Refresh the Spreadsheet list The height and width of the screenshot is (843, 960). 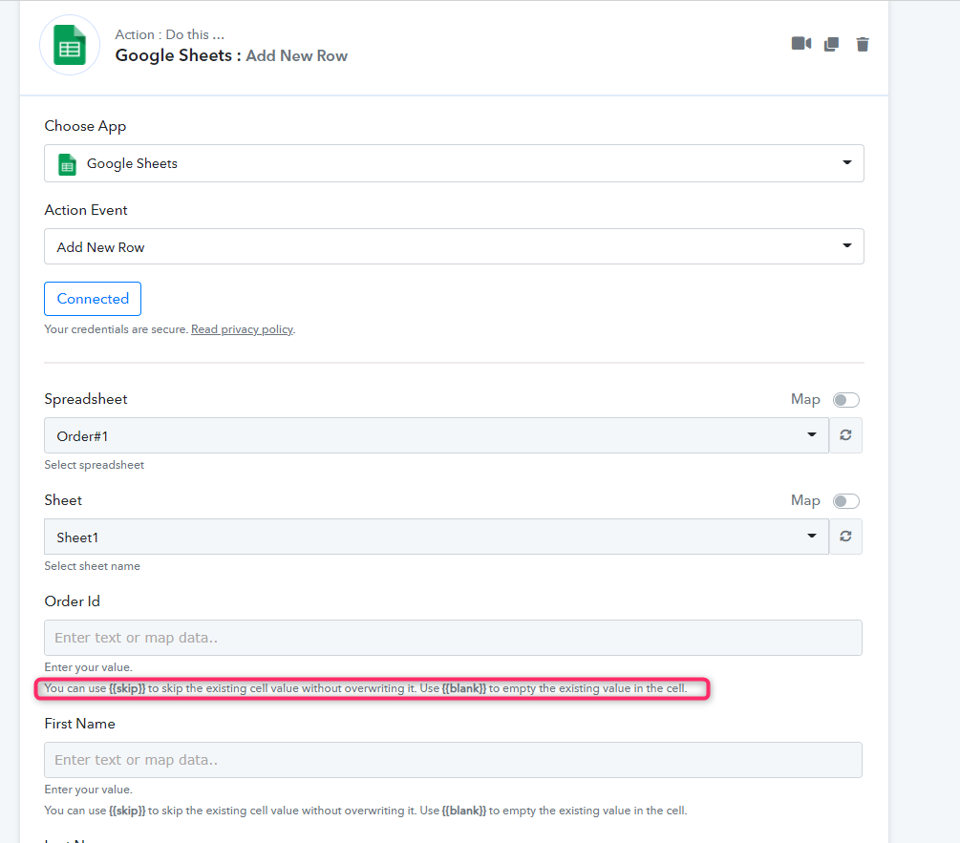coord(845,435)
